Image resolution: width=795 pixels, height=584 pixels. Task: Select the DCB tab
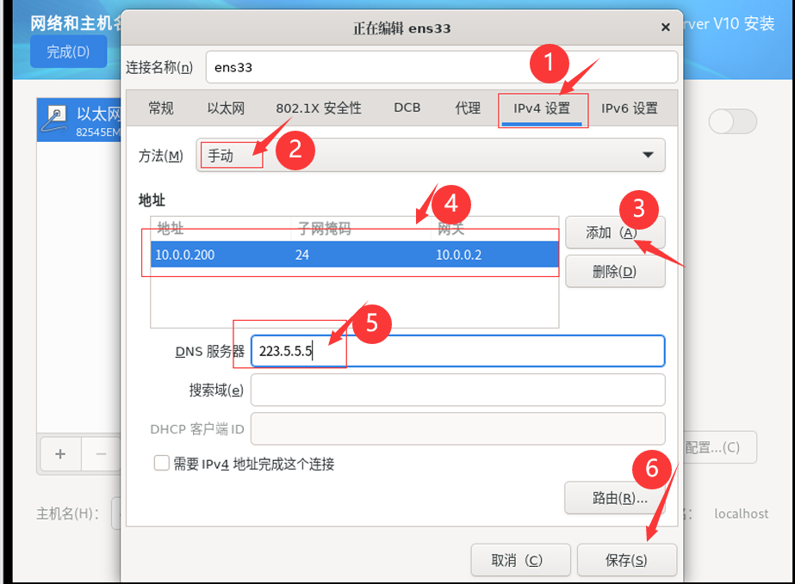(x=407, y=108)
